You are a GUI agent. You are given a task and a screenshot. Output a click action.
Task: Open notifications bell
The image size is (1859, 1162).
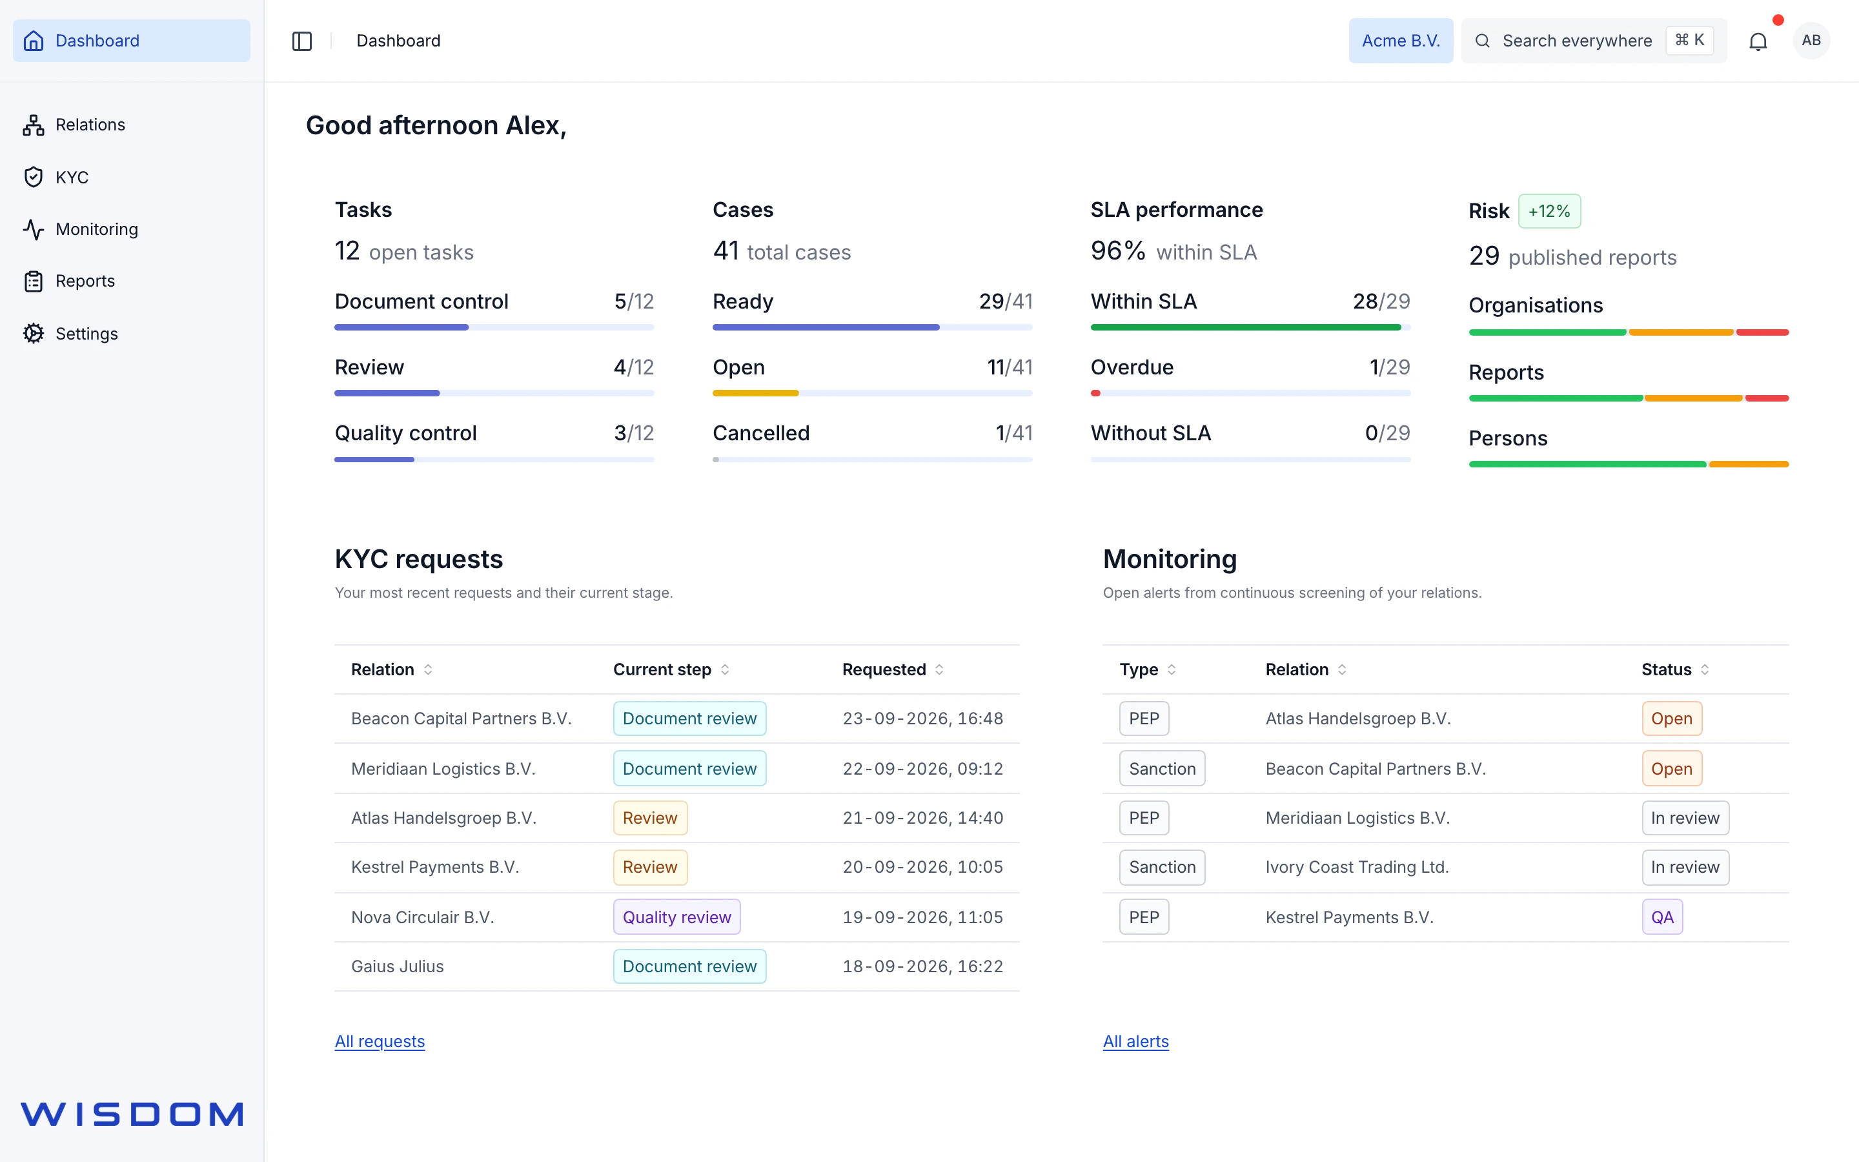(1758, 41)
